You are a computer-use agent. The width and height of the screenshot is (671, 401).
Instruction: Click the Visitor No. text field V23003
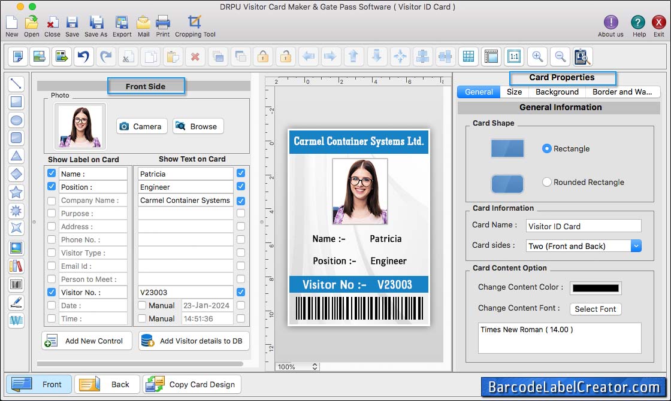pyautogui.click(x=185, y=293)
